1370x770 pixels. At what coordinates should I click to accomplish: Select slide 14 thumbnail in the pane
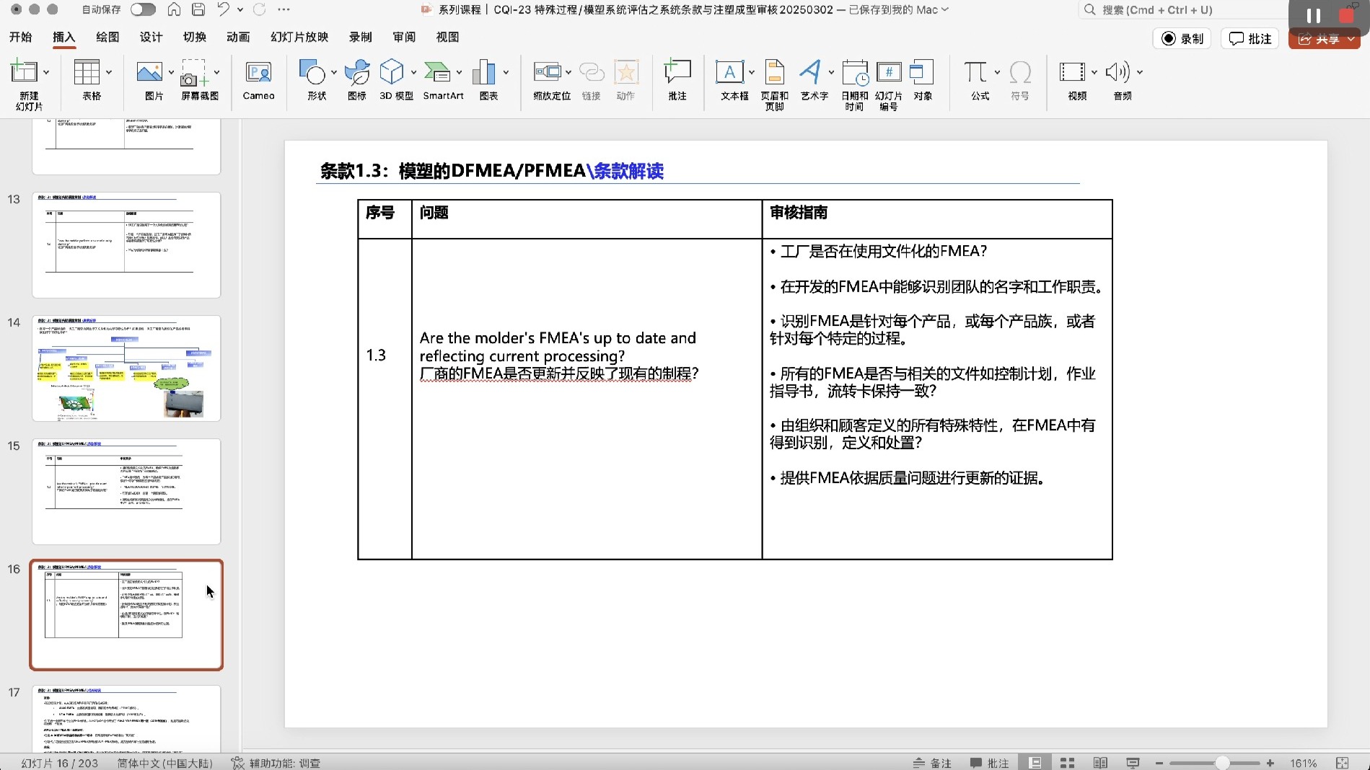(126, 368)
